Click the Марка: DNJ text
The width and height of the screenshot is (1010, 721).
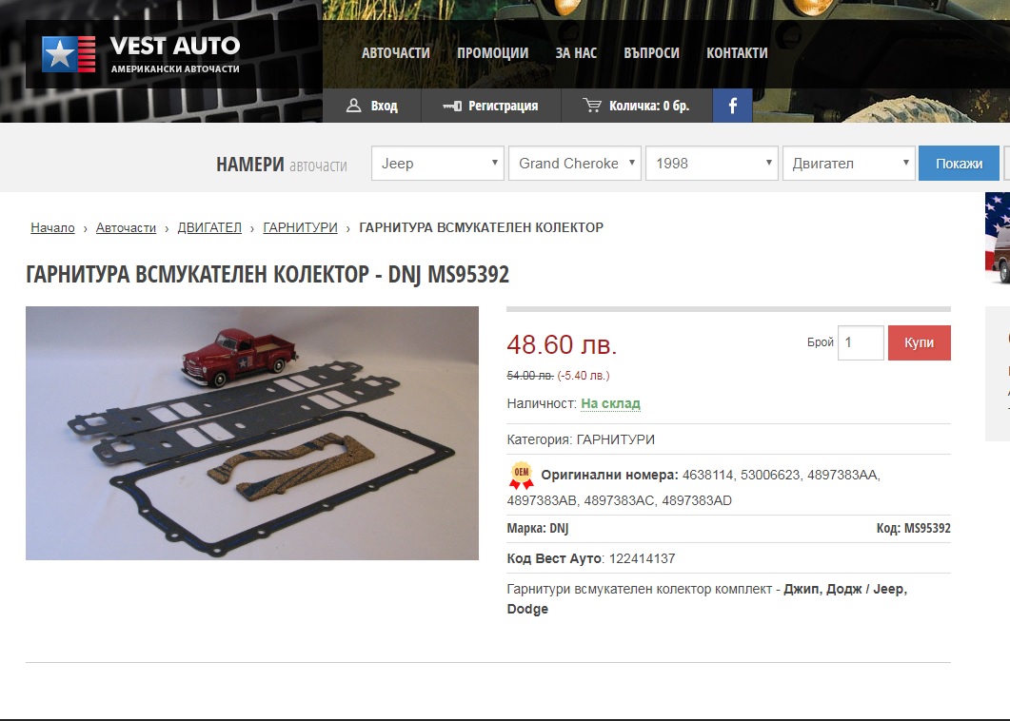pyautogui.click(x=537, y=529)
